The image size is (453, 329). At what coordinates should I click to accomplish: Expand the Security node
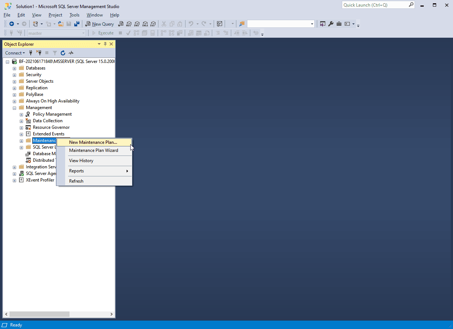pos(15,75)
